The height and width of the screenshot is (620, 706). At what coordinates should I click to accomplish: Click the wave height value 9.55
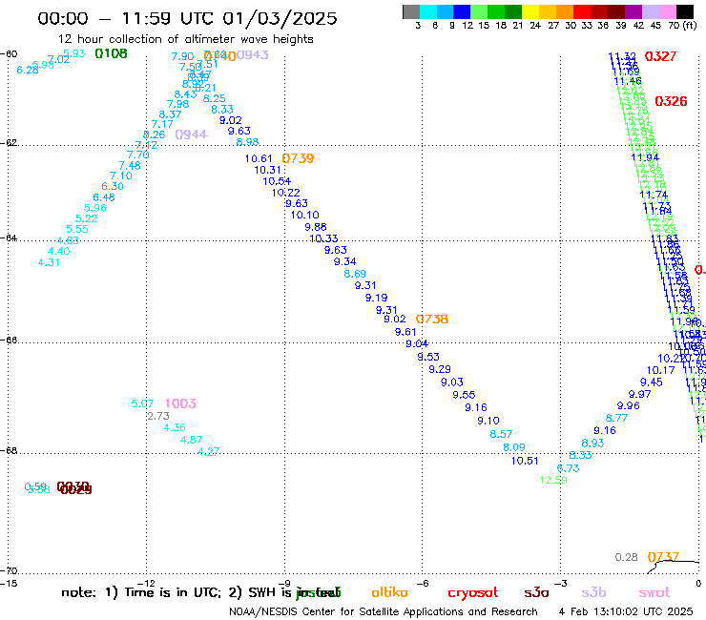(x=465, y=395)
